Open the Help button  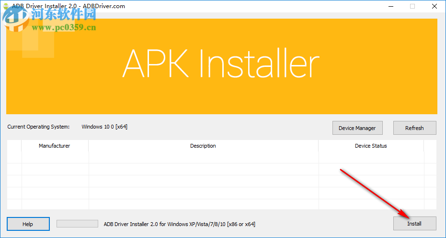coord(28,224)
